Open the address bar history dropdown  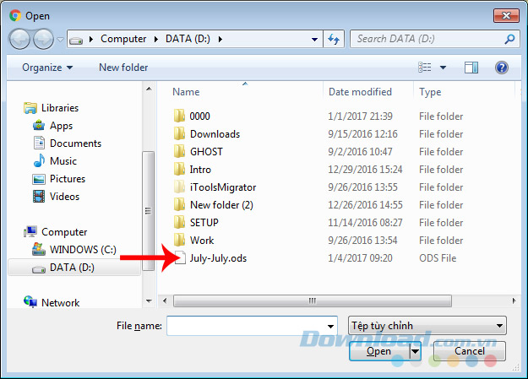pos(314,40)
